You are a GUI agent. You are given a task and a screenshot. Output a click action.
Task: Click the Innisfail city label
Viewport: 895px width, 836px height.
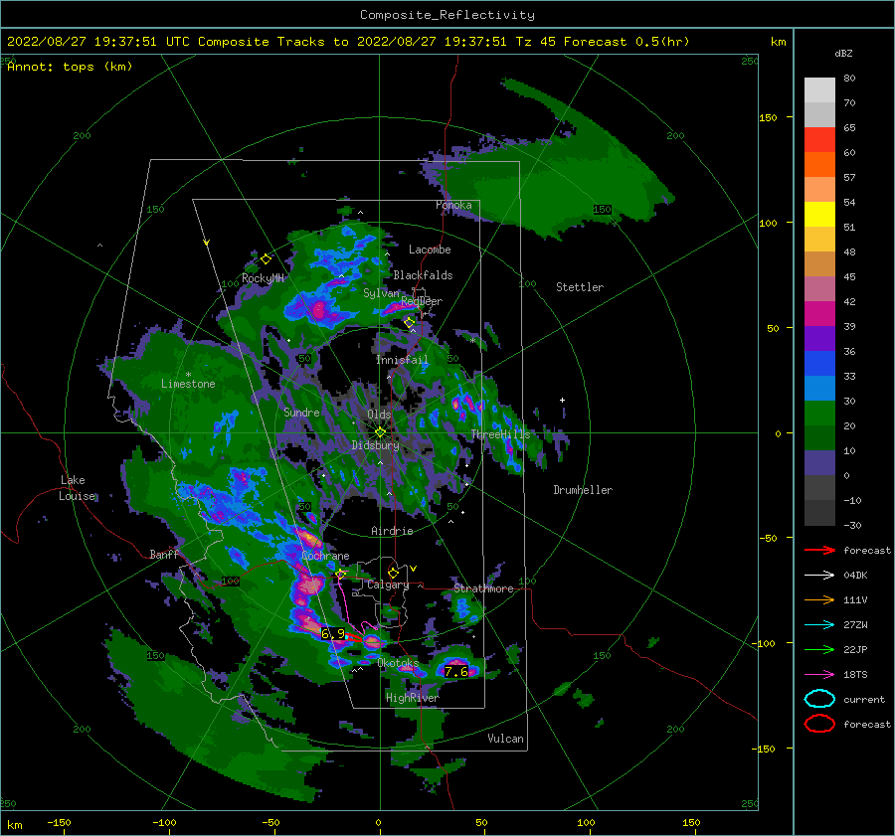click(x=402, y=360)
